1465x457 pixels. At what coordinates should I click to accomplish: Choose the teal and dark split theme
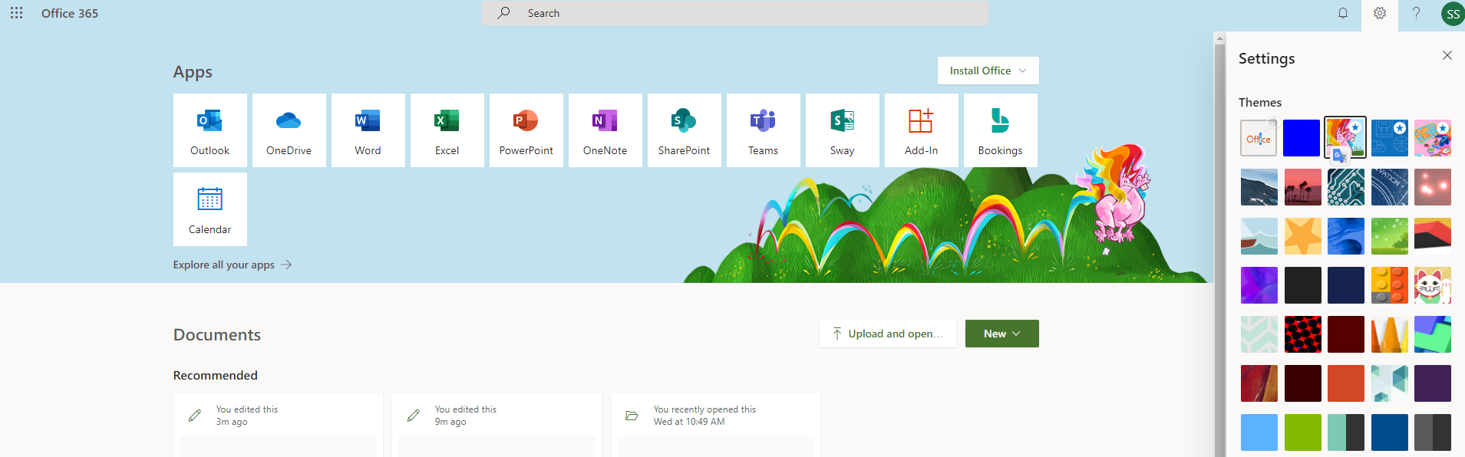pos(1346,432)
